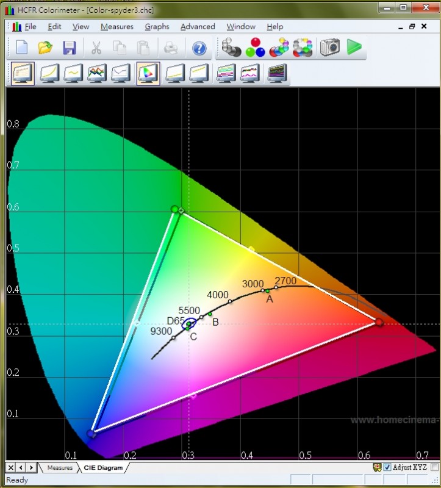
Task: Measure secondary colors with the multicolor spheres icon
Action: pos(279,48)
